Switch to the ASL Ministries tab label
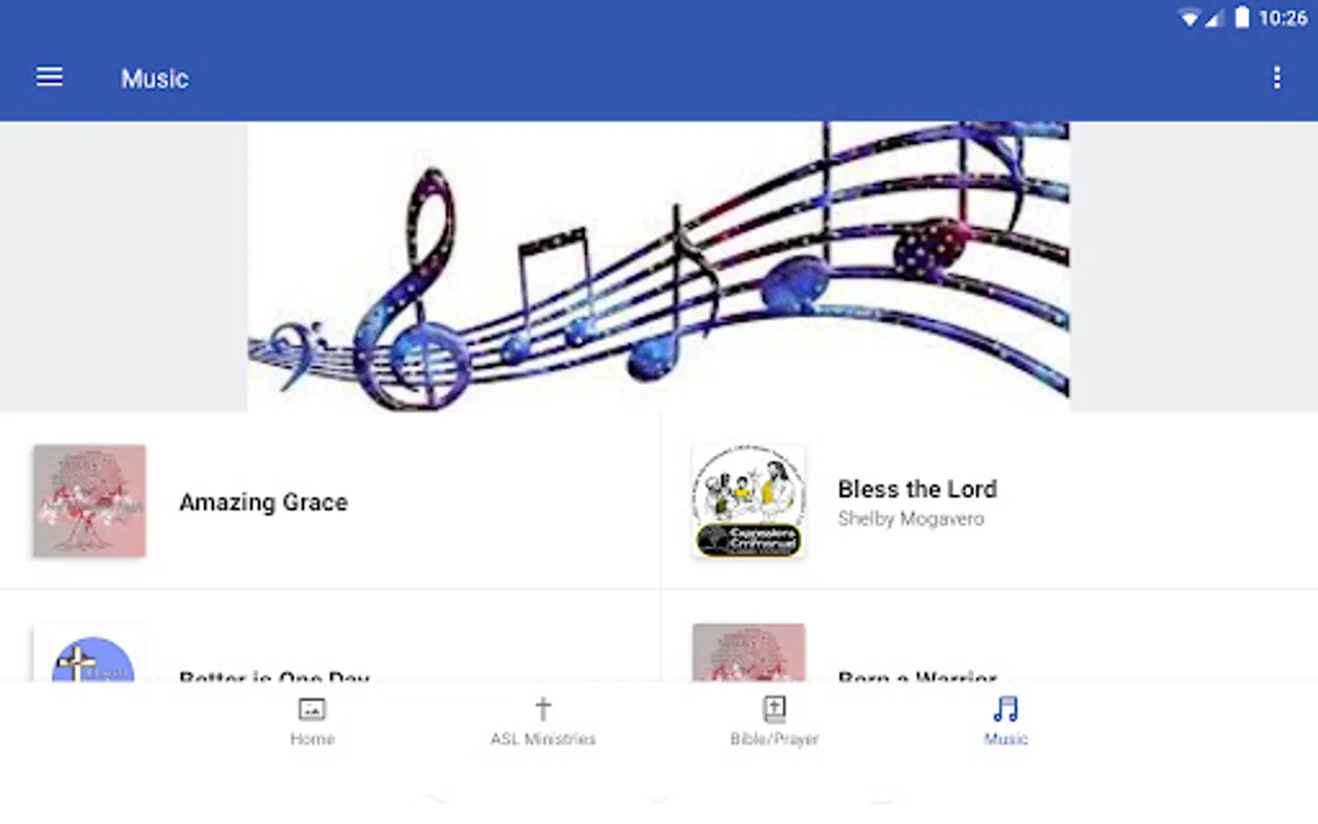 pyautogui.click(x=543, y=739)
